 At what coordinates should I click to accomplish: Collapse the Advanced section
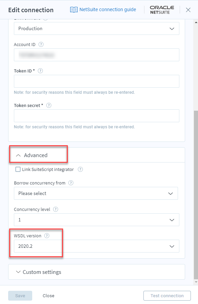(x=32, y=155)
